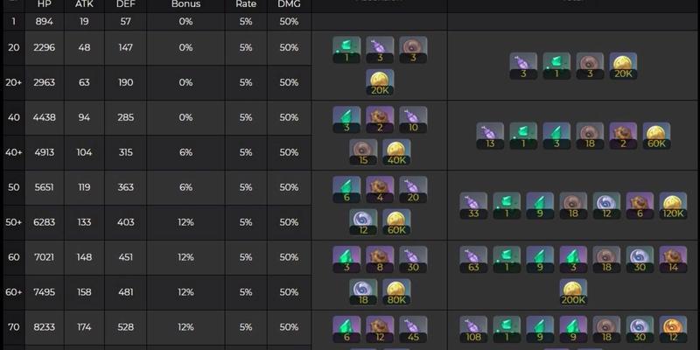The image size is (700, 350).
Task: Click the orange material icon labeled 12
Action: pyautogui.click(x=673, y=330)
